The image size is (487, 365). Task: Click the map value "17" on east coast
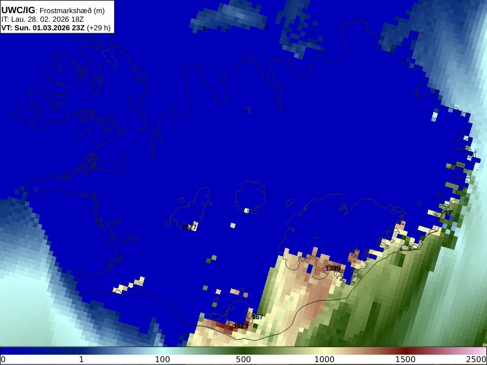448,213
